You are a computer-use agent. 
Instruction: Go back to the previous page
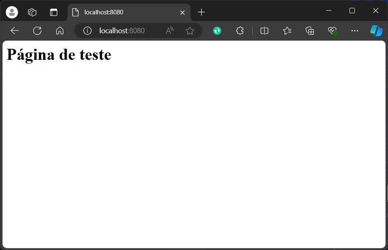click(15, 31)
